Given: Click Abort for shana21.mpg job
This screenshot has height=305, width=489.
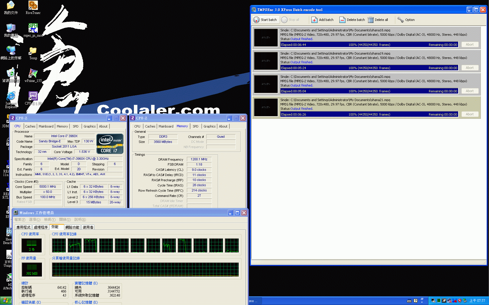Looking at the screenshot, I should 469,114.
